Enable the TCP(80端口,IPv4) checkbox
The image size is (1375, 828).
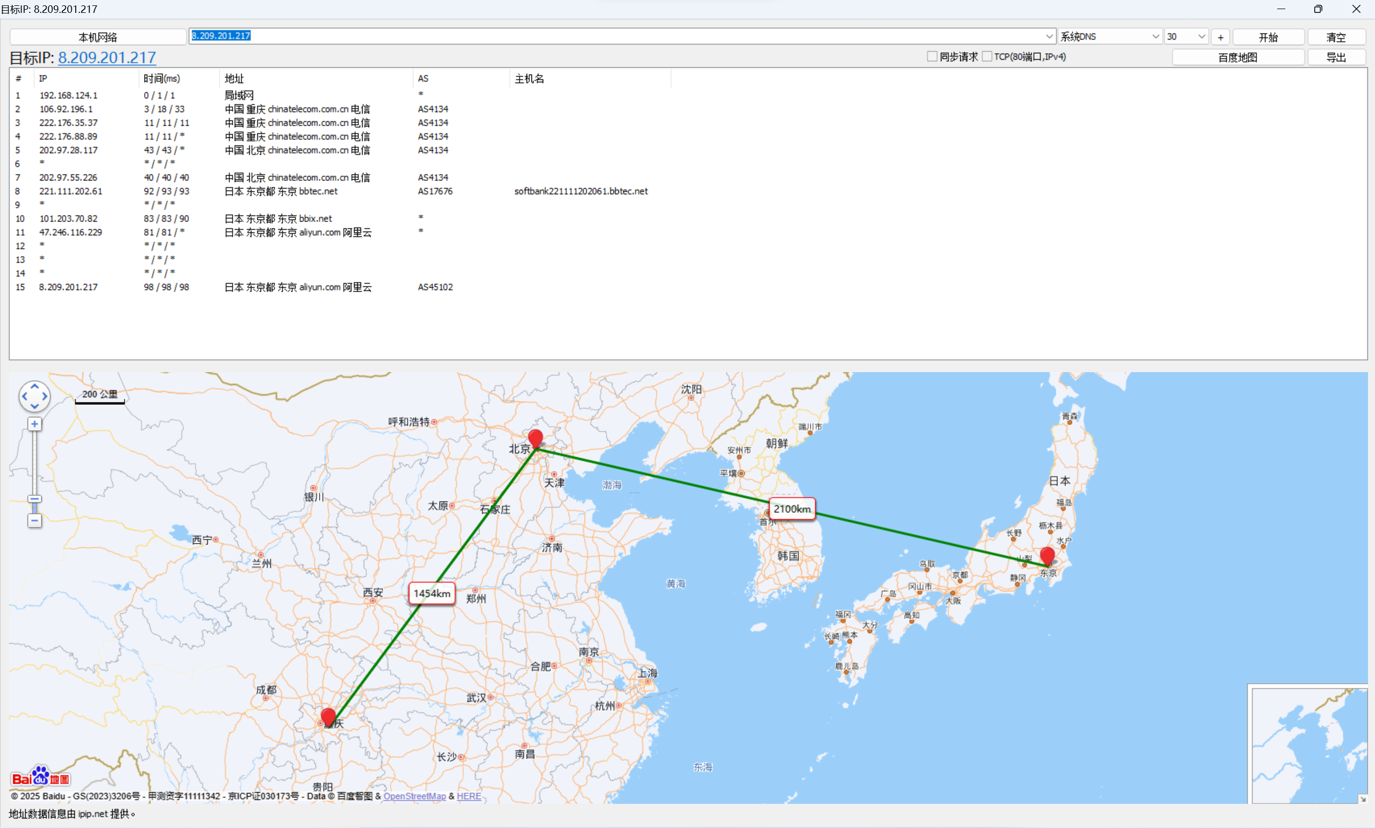(987, 57)
